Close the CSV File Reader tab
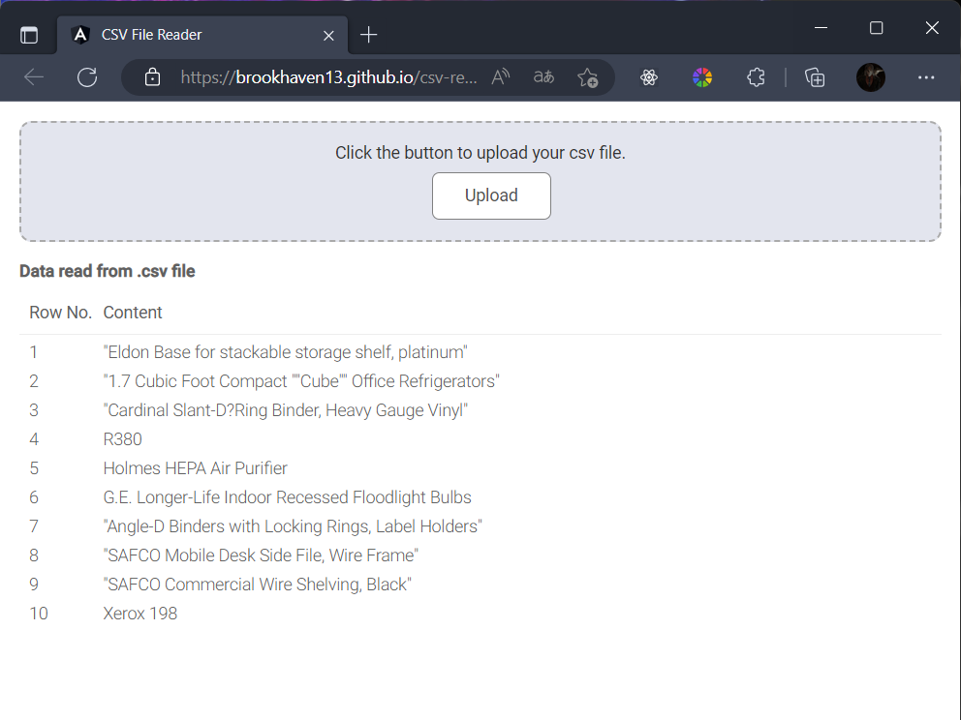 pyautogui.click(x=328, y=35)
